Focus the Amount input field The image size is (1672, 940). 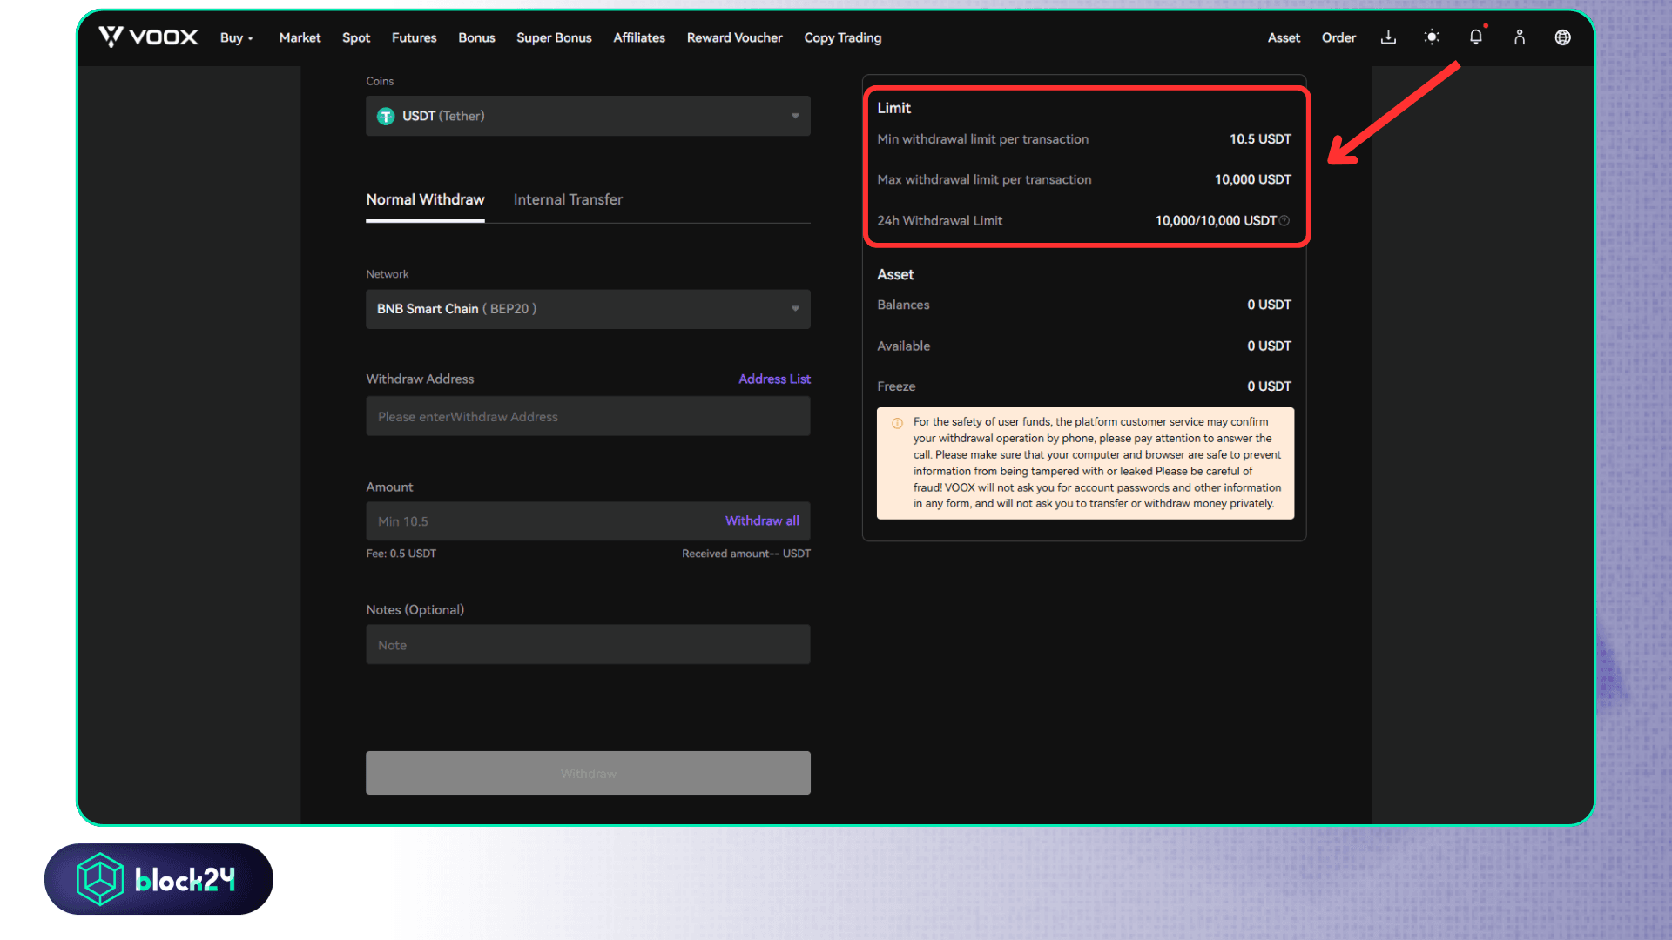pos(588,520)
